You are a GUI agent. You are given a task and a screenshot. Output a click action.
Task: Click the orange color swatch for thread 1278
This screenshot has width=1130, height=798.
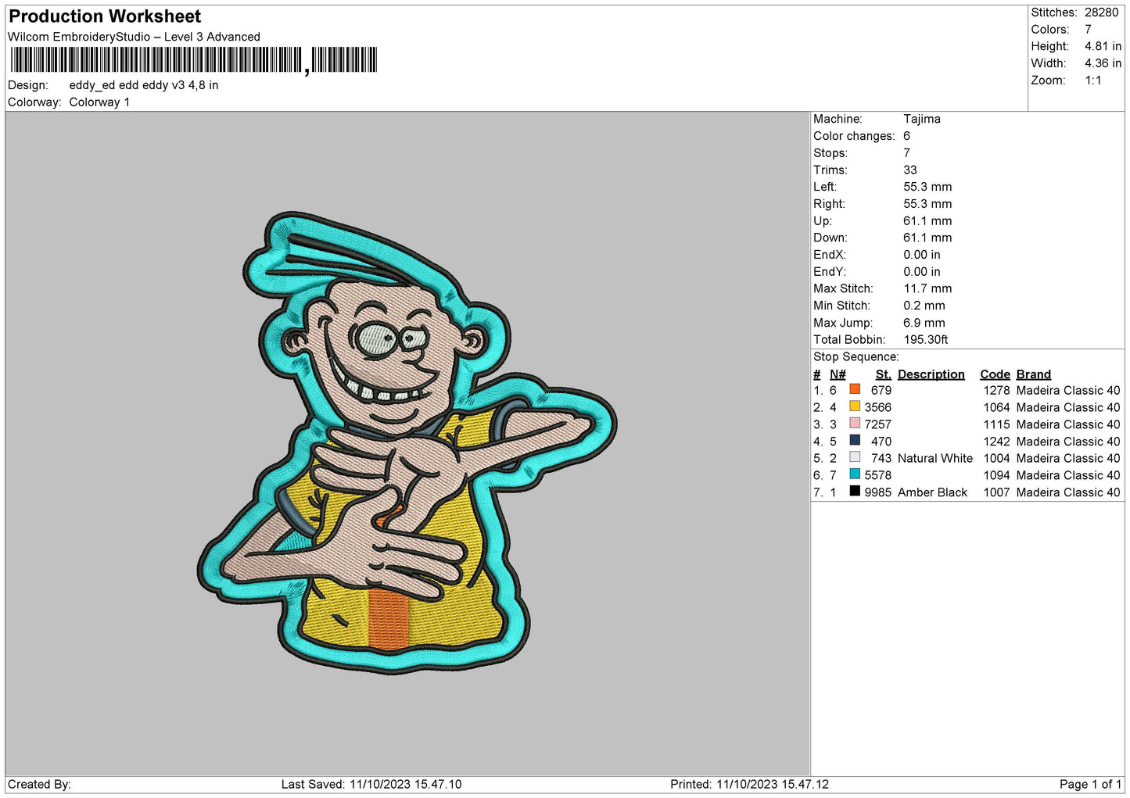coord(855,389)
